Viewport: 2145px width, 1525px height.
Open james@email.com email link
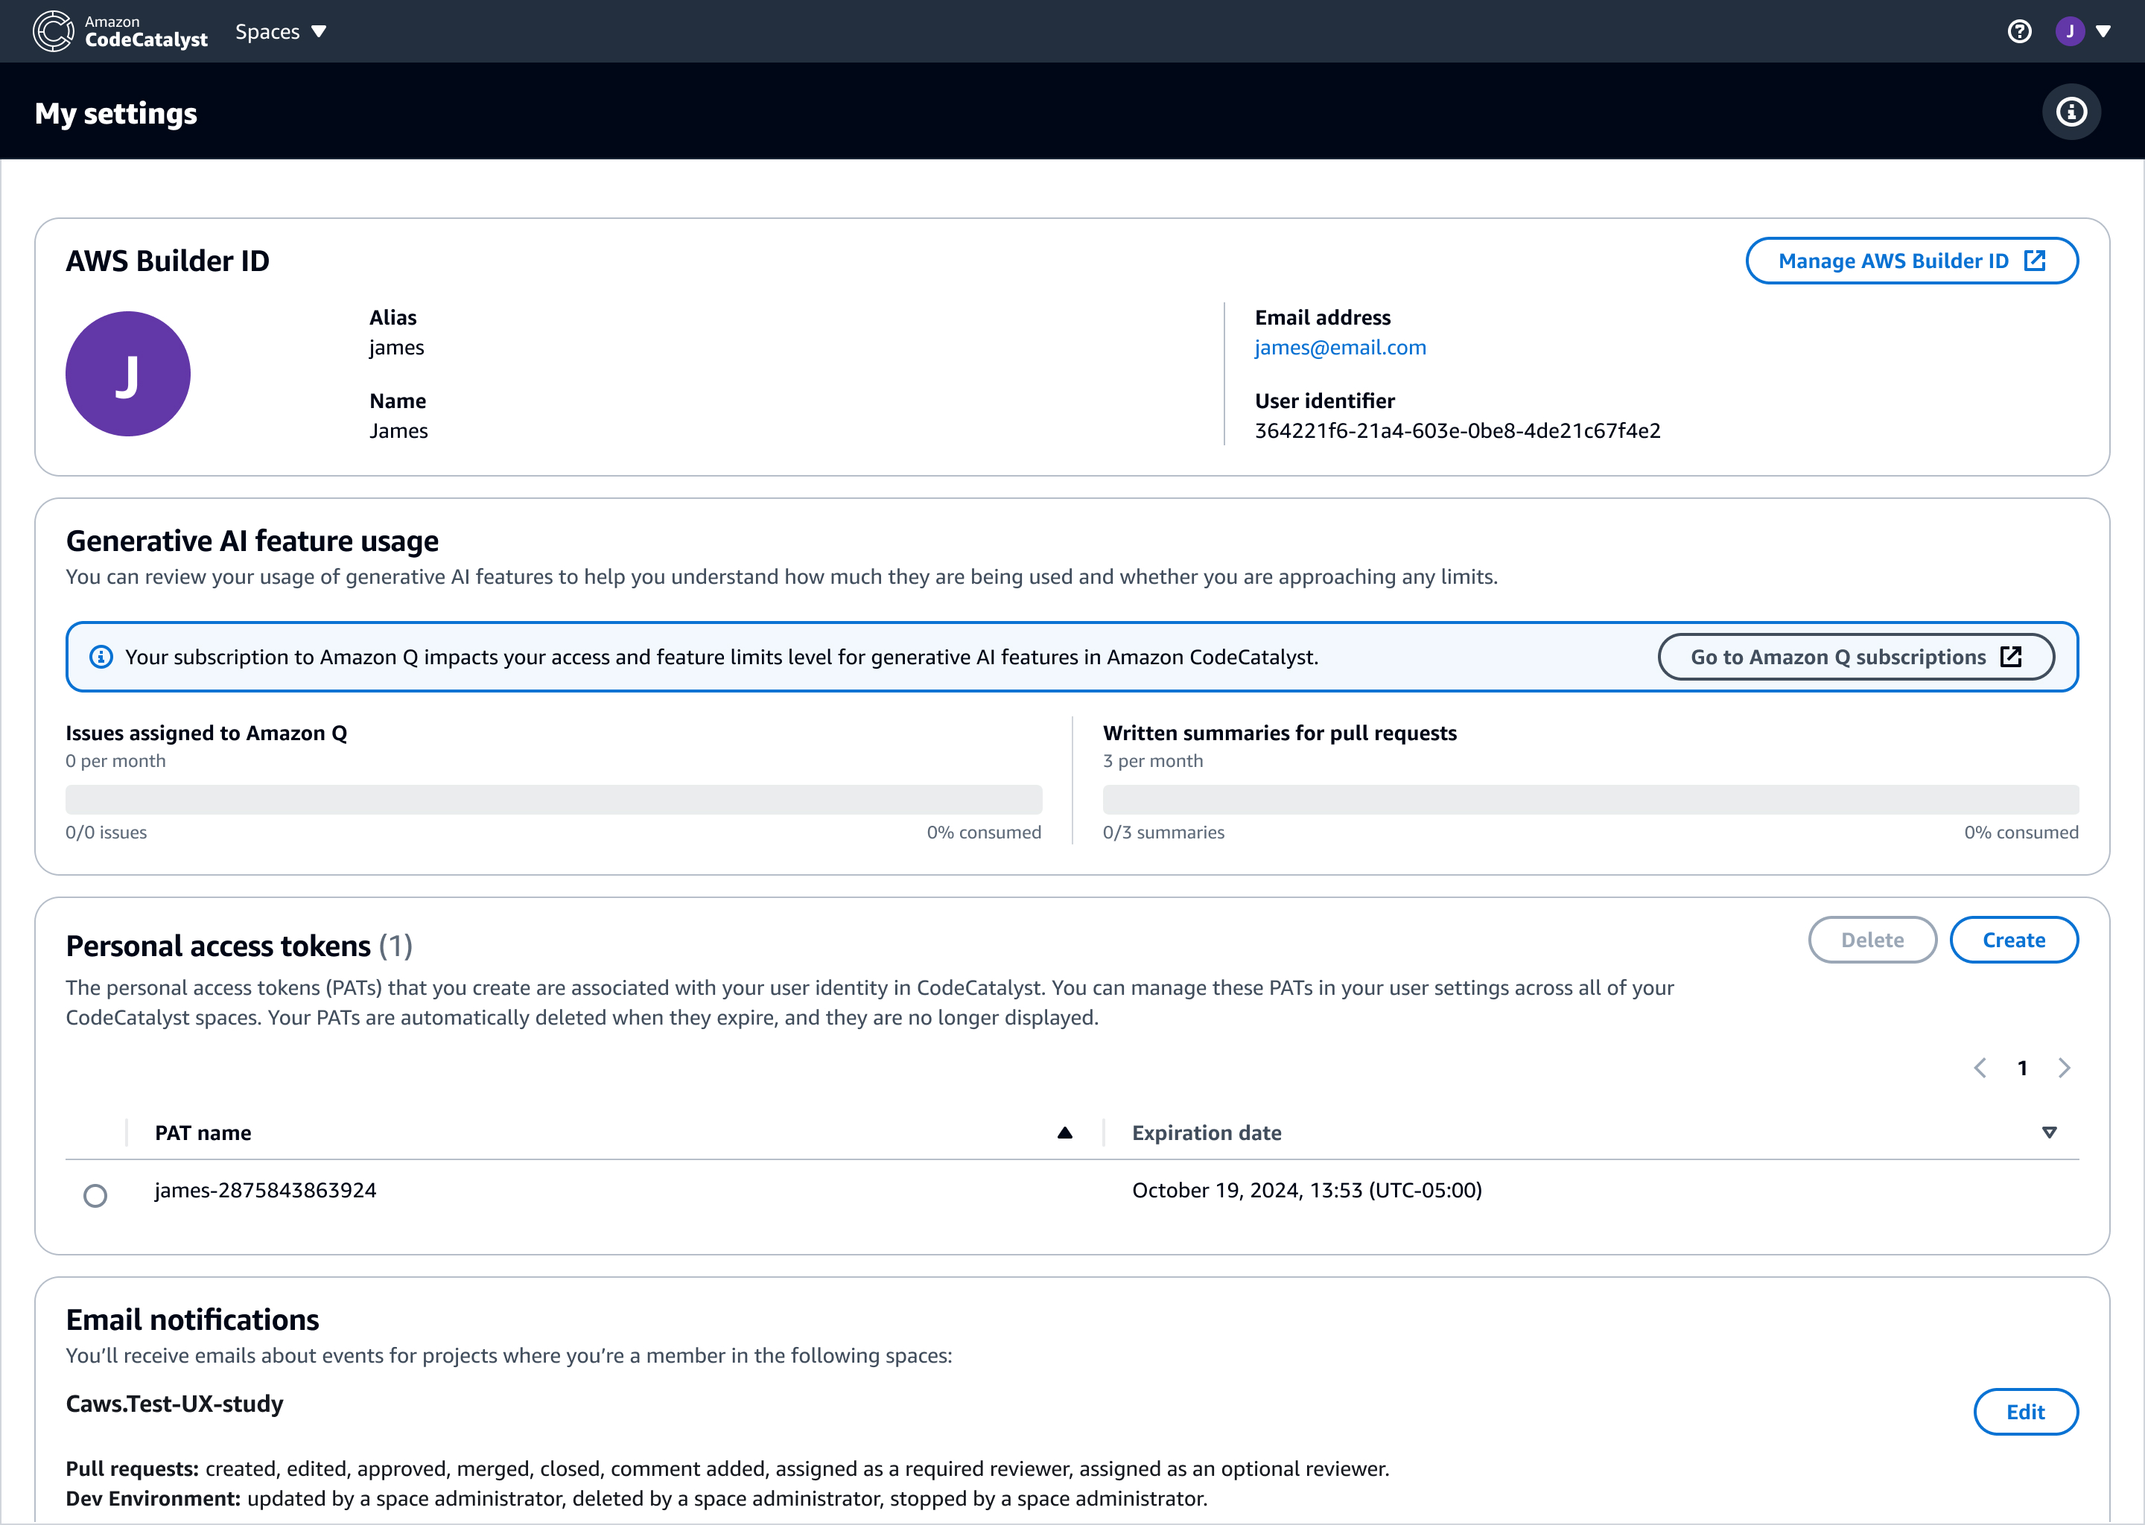[x=1340, y=348]
